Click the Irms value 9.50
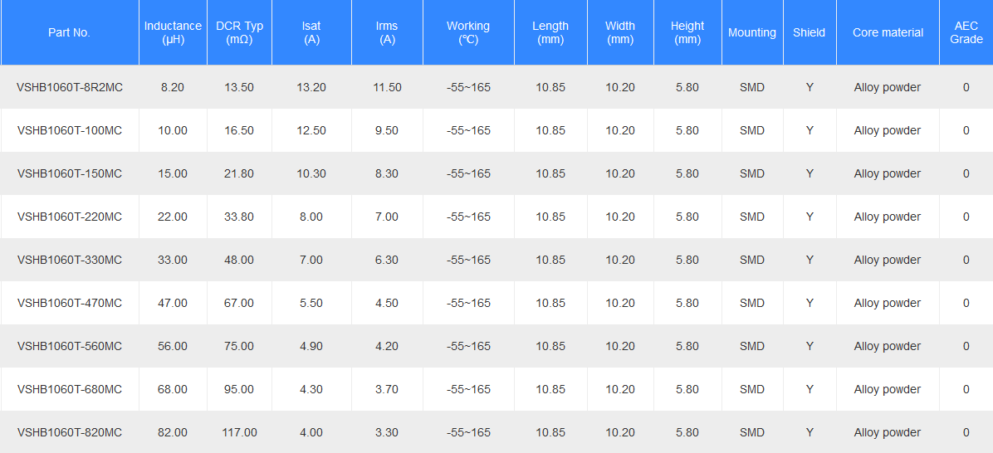 click(387, 130)
